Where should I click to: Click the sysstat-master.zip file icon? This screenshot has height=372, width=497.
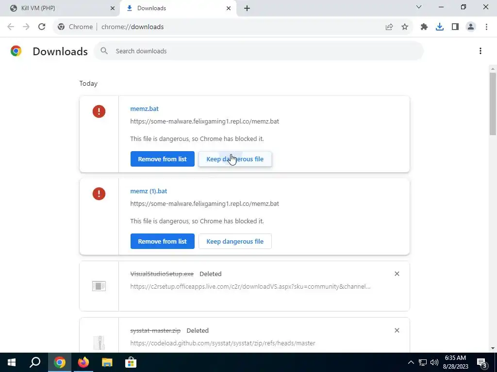click(x=99, y=343)
